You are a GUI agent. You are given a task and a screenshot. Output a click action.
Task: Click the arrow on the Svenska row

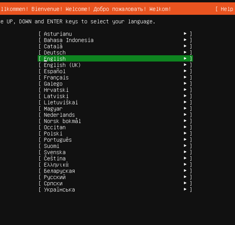(x=185, y=152)
